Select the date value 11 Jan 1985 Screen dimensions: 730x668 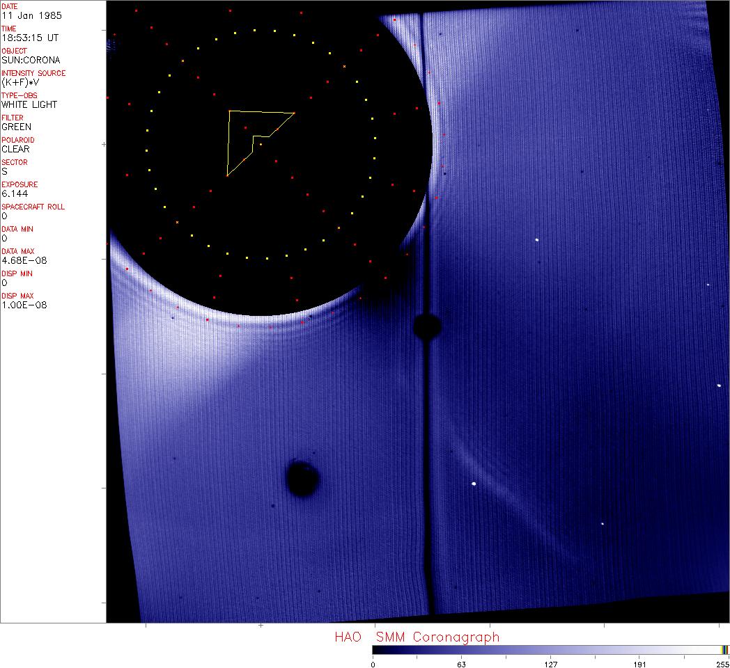[x=23, y=15]
